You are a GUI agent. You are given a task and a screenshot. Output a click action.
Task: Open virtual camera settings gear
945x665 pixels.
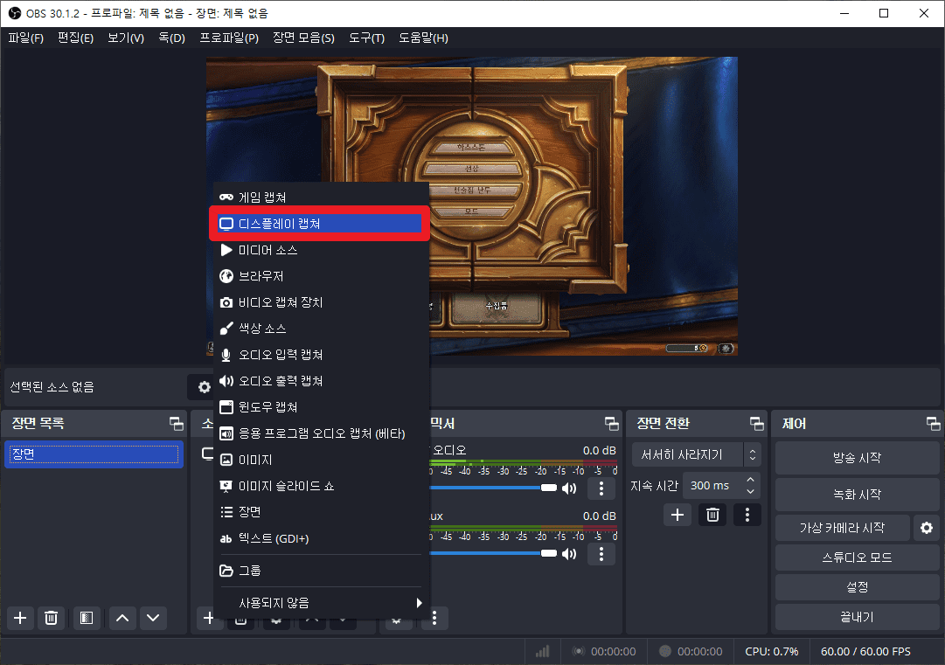(x=927, y=528)
